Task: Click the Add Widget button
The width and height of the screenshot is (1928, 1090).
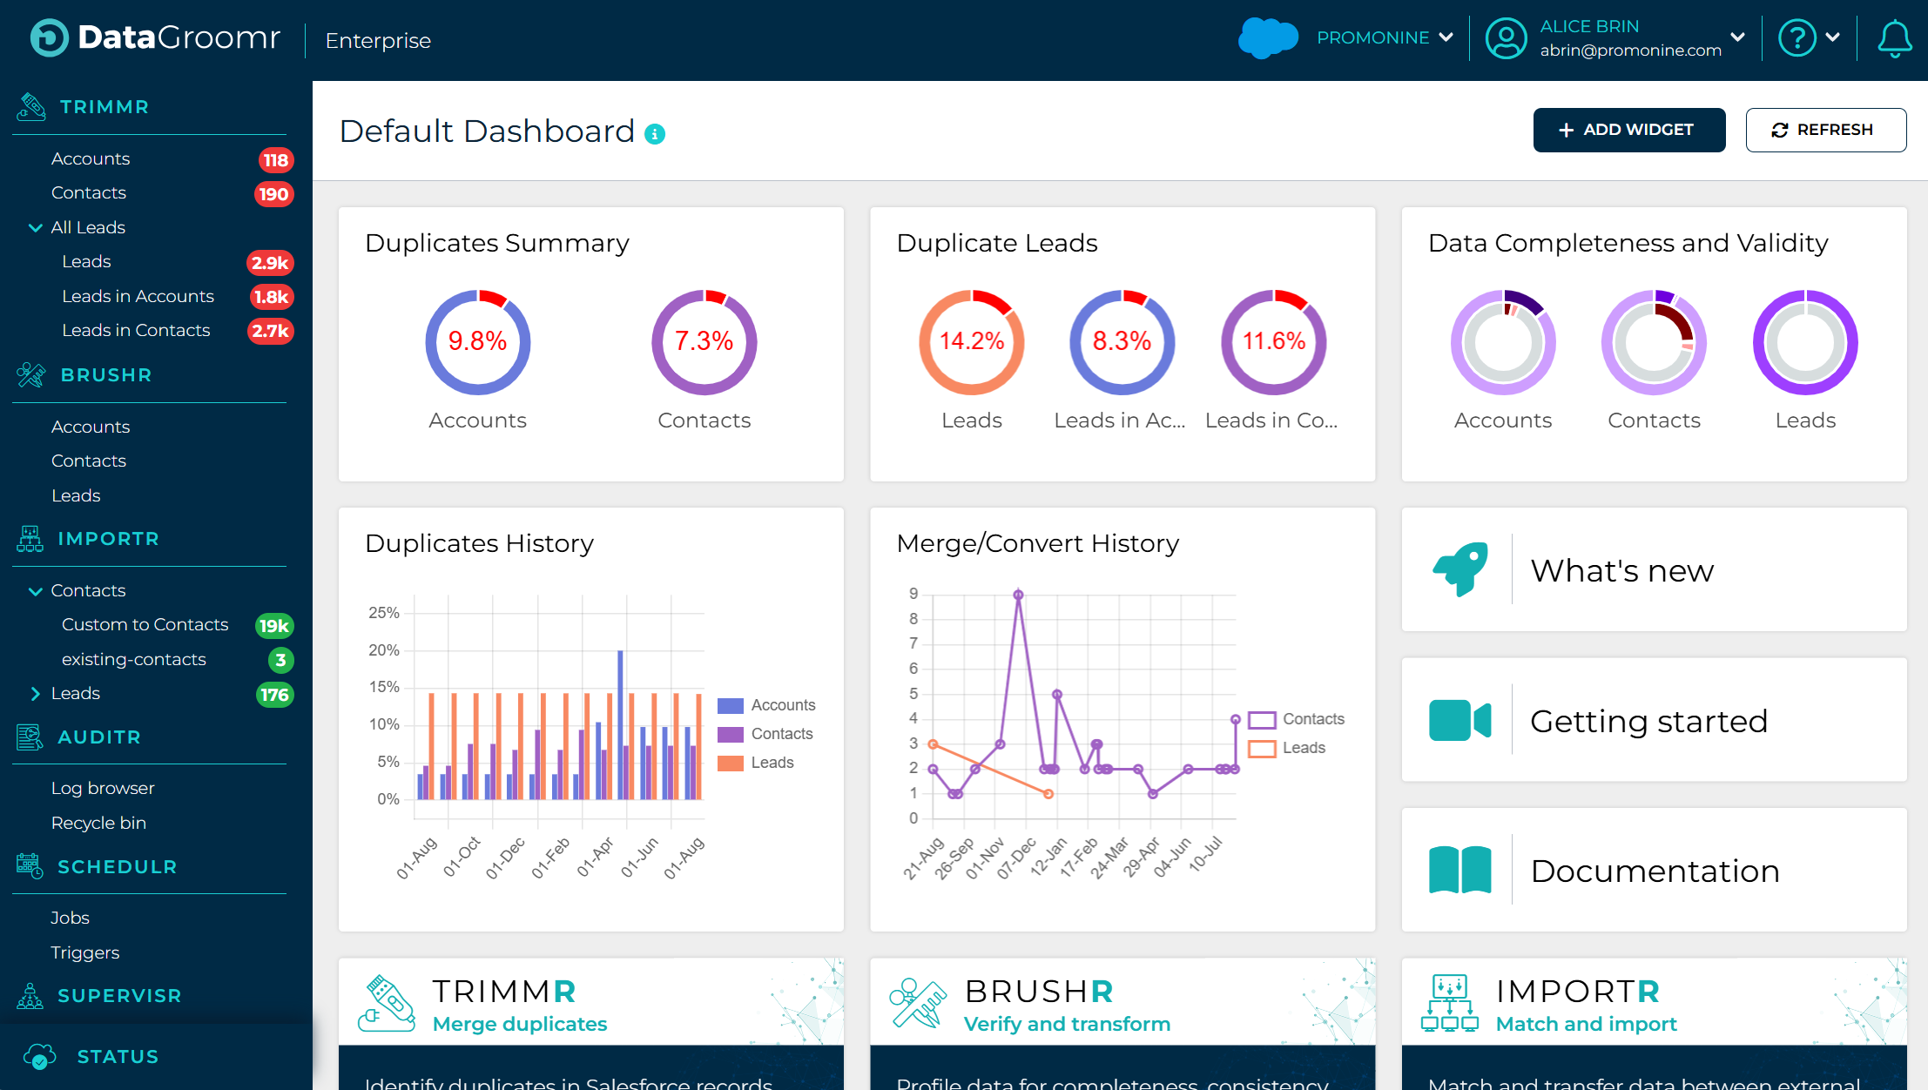Action: coord(1628,130)
